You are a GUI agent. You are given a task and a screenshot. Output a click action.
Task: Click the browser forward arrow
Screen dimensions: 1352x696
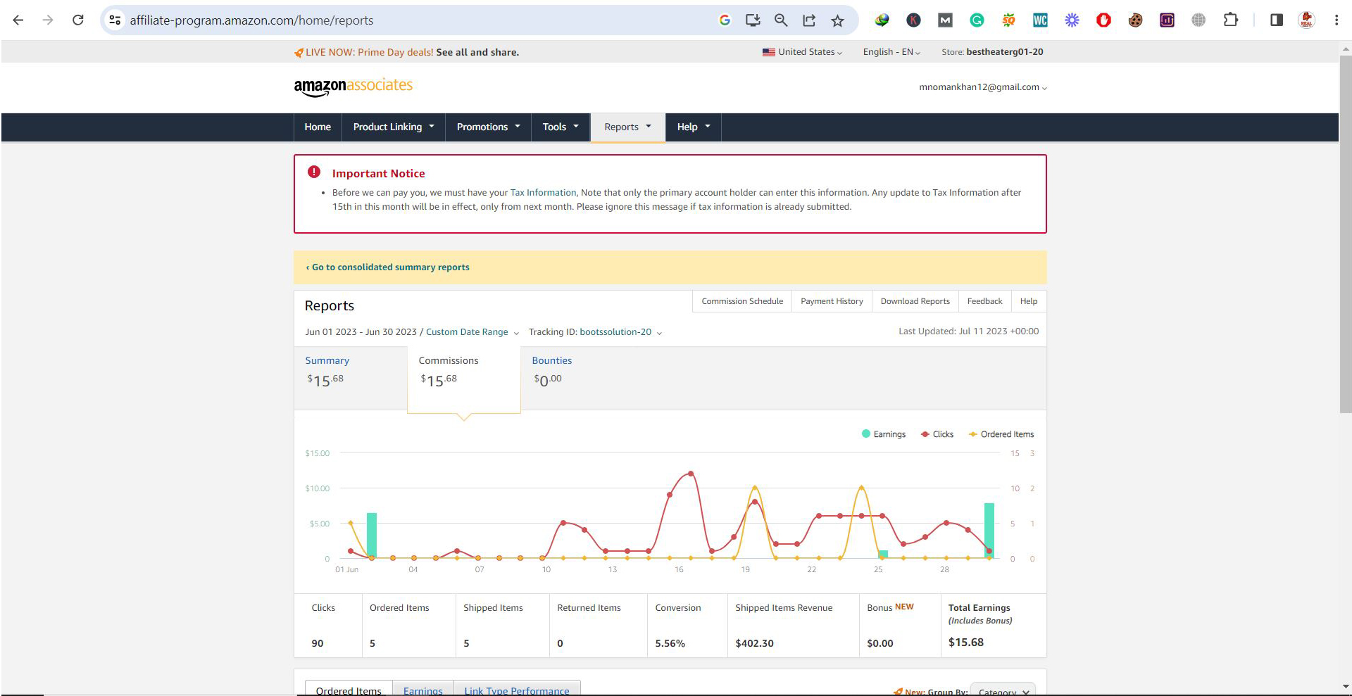pos(48,20)
